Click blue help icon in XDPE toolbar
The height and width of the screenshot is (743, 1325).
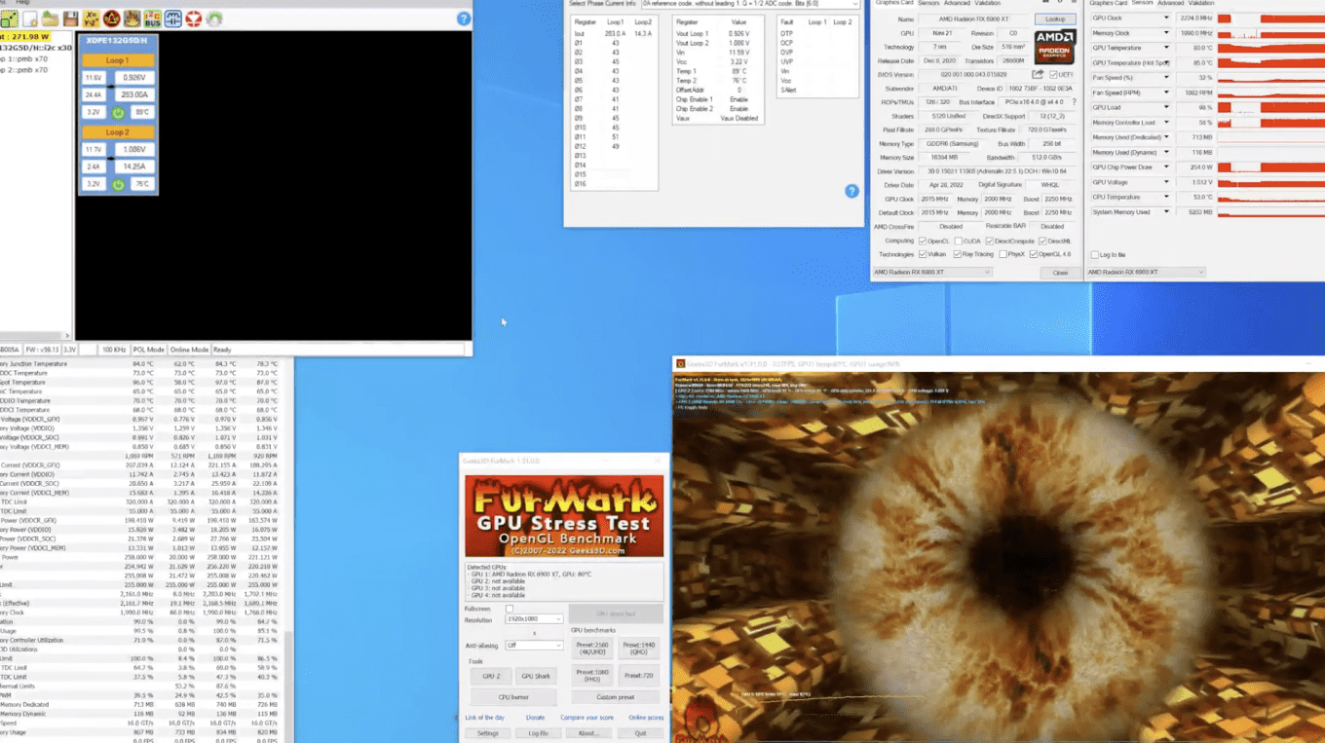pos(464,19)
